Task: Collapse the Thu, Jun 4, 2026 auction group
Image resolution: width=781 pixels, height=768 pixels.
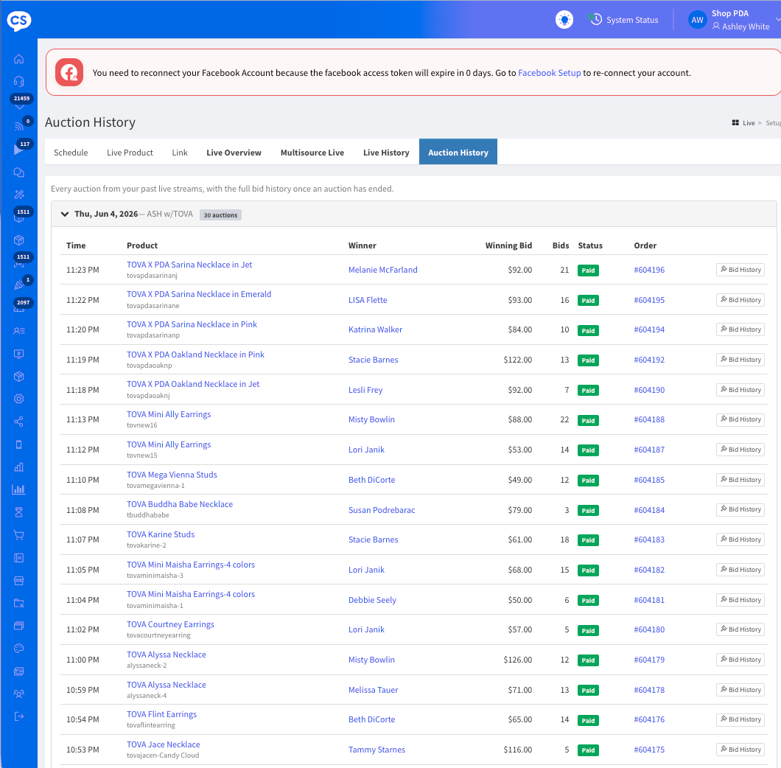Action: pyautogui.click(x=65, y=214)
